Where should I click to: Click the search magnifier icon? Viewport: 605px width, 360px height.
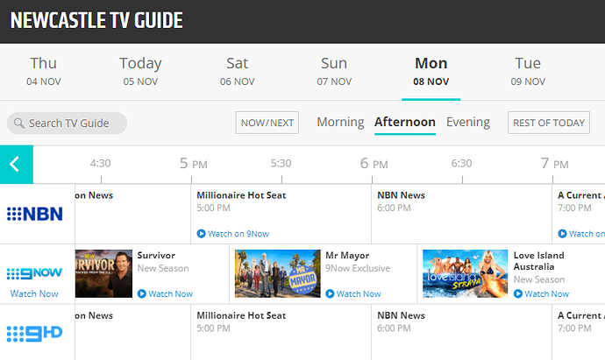(18, 124)
